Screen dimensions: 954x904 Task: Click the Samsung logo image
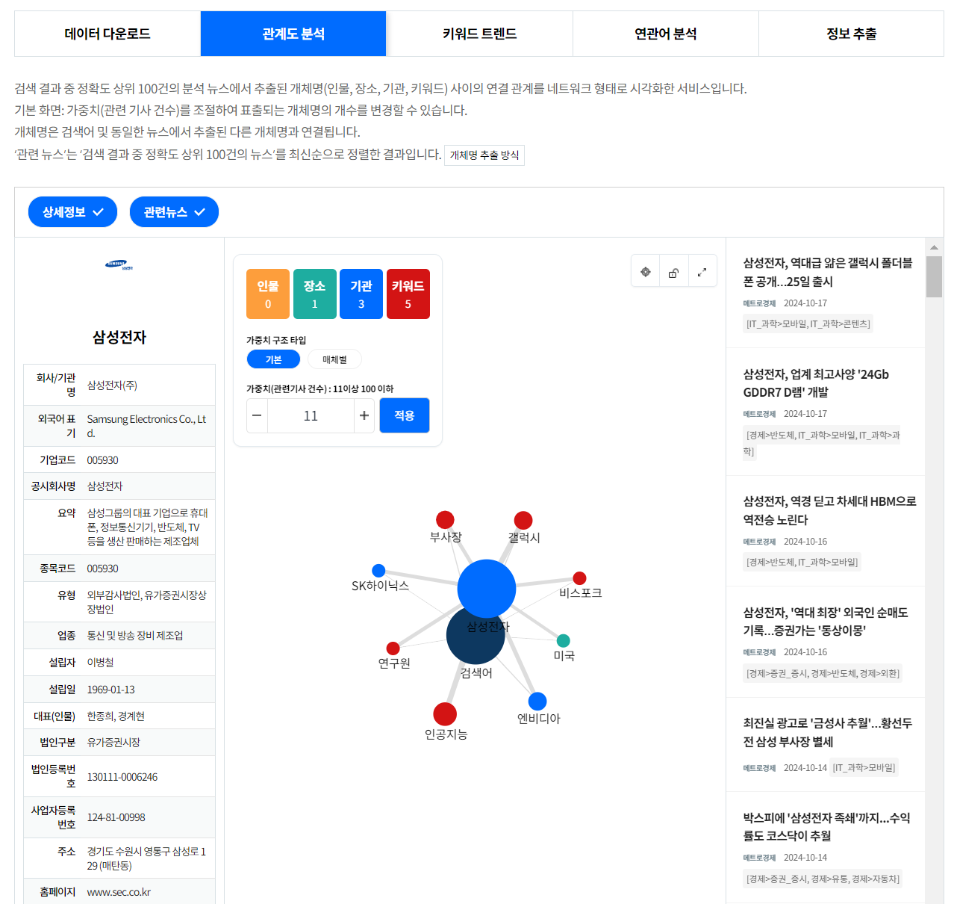pyautogui.click(x=119, y=264)
